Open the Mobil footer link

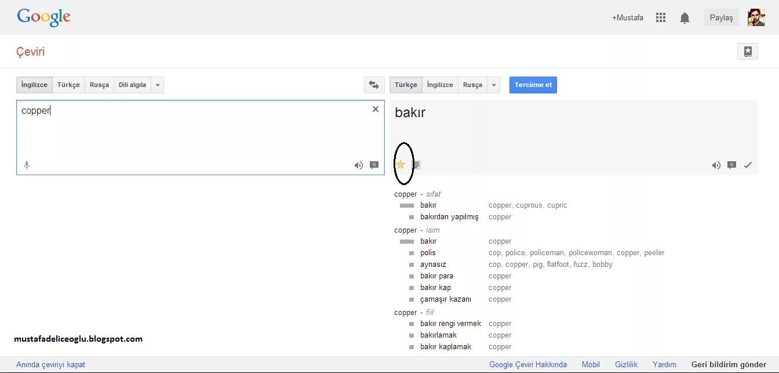(x=591, y=365)
